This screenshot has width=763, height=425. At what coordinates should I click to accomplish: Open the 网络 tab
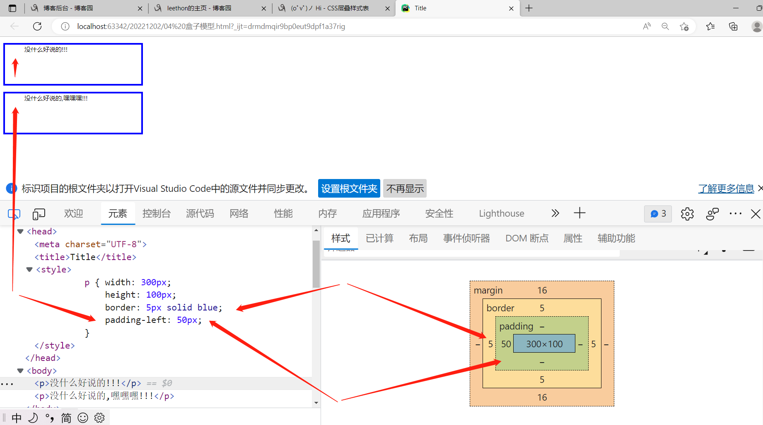tap(239, 213)
